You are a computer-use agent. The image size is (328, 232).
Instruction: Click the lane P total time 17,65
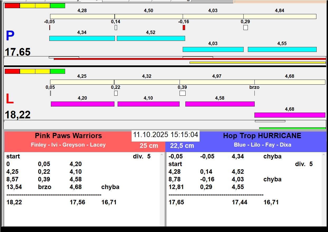point(18,52)
